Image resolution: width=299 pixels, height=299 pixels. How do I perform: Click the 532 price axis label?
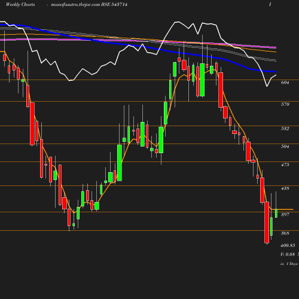tap(285, 129)
